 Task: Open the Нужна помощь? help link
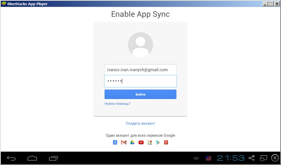117,103
